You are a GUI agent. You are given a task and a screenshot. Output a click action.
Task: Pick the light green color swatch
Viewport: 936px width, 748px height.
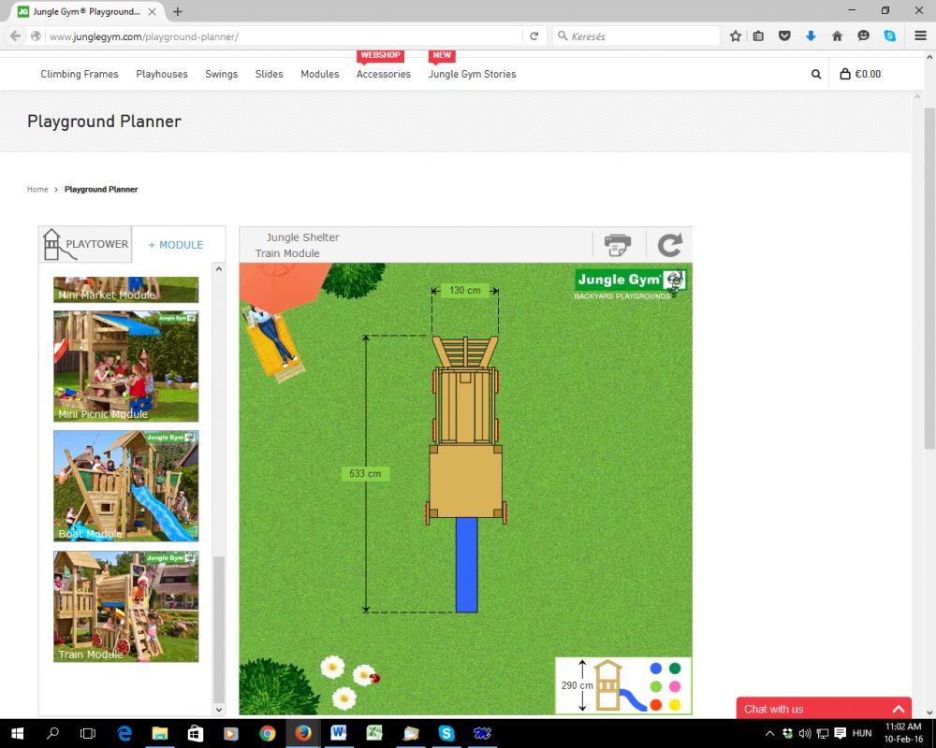(656, 686)
